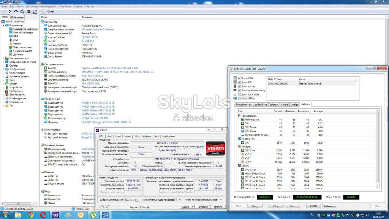Open the user icon in the AIDA64 toolbar
The image size is (389, 219).
(x=28, y=11)
